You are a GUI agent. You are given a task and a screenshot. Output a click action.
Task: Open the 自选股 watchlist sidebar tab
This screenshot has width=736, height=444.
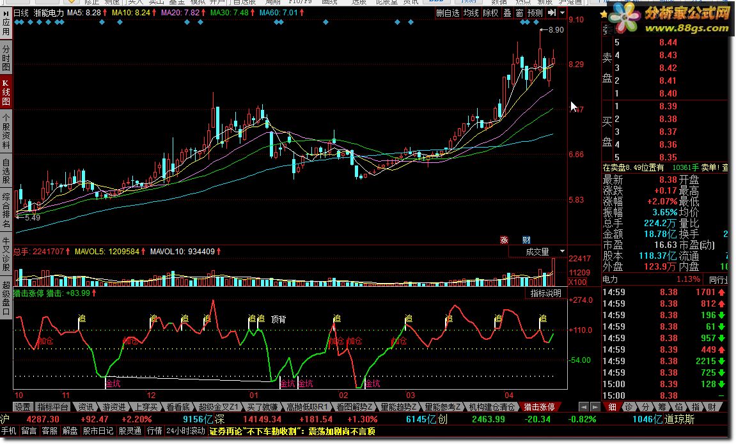[6, 171]
